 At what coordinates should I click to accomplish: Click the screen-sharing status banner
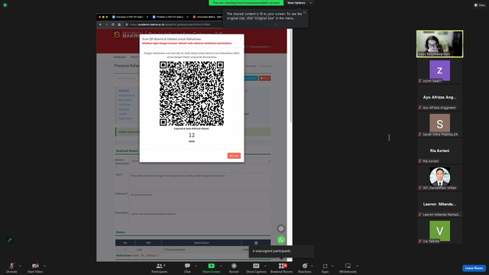coord(246,3)
